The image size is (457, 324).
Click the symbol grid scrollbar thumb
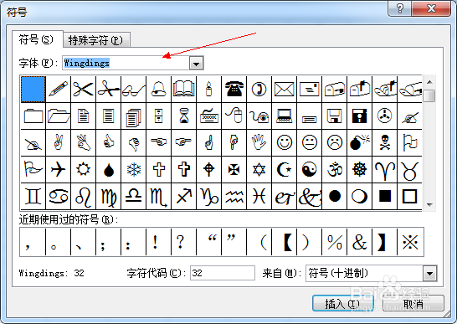[x=429, y=95]
